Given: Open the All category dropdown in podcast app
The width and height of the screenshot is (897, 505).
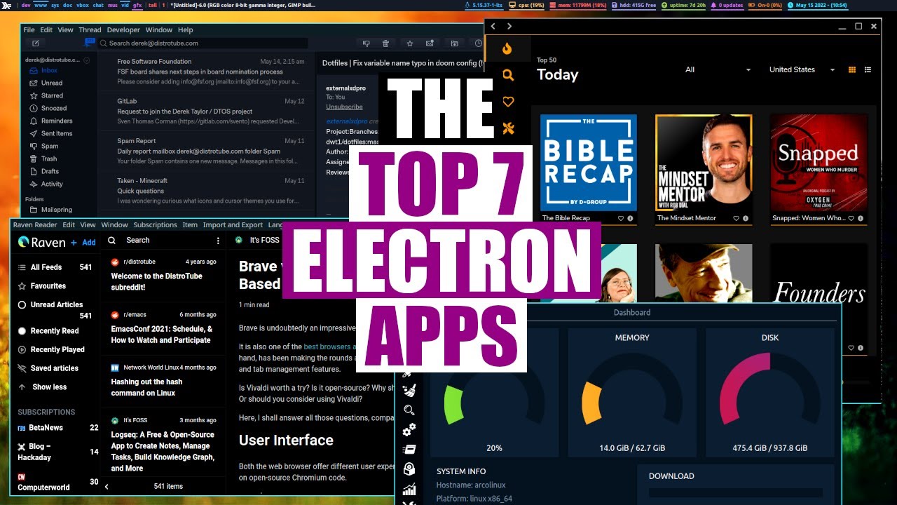Looking at the screenshot, I should [x=718, y=69].
